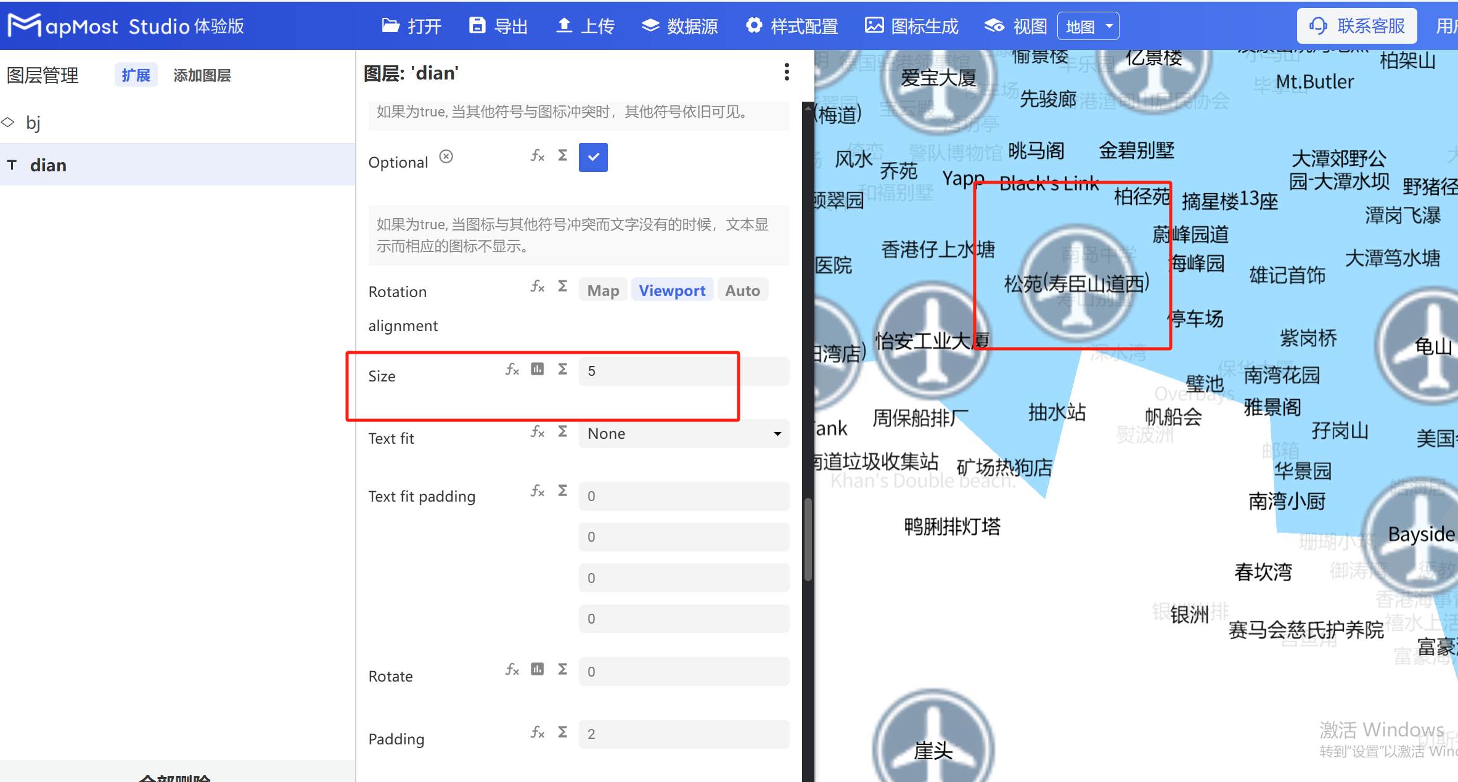Click 添加图层 to add a layer
Viewport: 1458px width, 782px height.
coord(202,75)
